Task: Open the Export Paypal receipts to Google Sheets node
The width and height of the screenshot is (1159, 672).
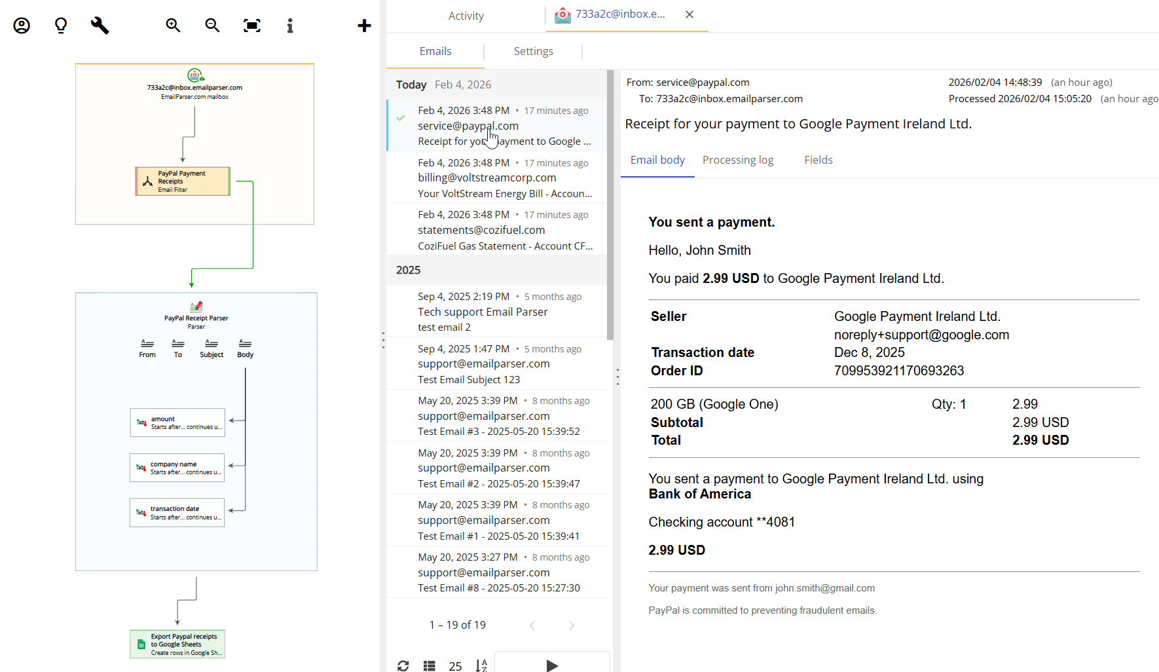Action: tap(177, 644)
